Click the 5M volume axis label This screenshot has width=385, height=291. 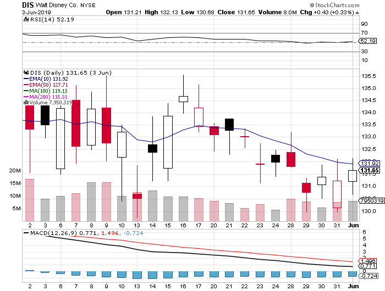click(16, 209)
